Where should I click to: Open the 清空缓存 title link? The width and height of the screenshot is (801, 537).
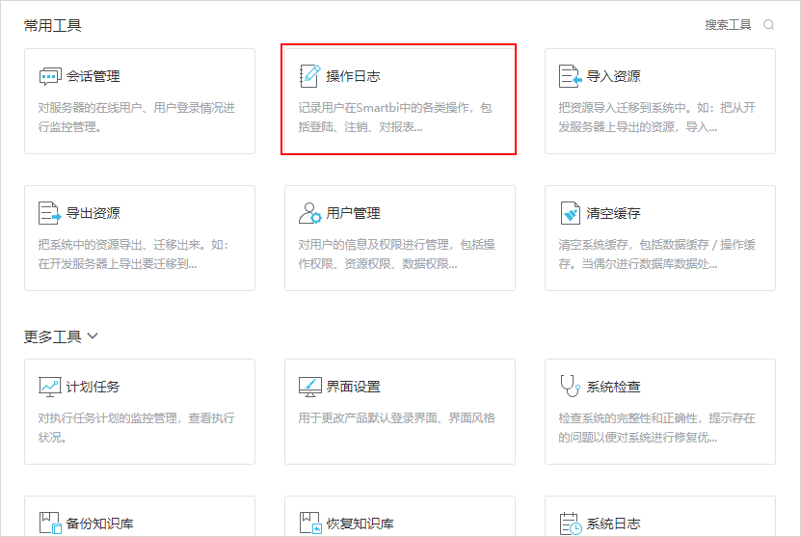613,213
